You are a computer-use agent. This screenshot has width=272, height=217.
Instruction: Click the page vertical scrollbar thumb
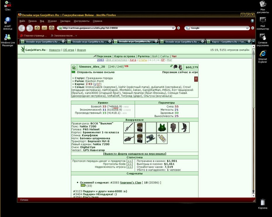[x=254, y=79]
